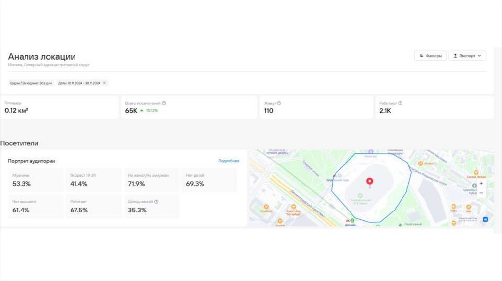Open the Подробнее link in audience portrait
Viewport: 502px width, 281px height.
point(228,161)
